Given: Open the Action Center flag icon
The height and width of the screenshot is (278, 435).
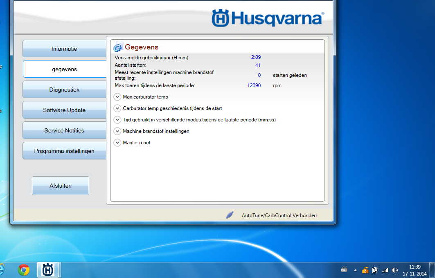Looking at the screenshot, I should [x=365, y=270].
